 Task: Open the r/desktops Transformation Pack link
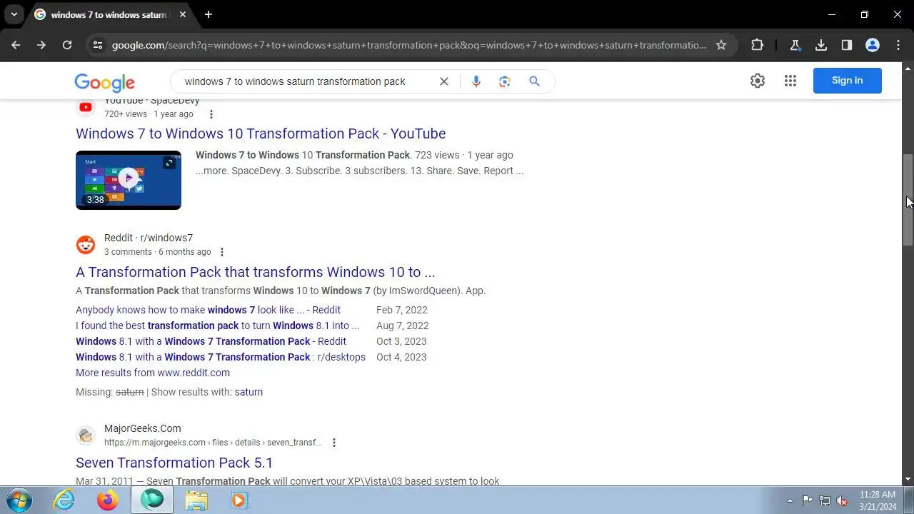pos(221,357)
